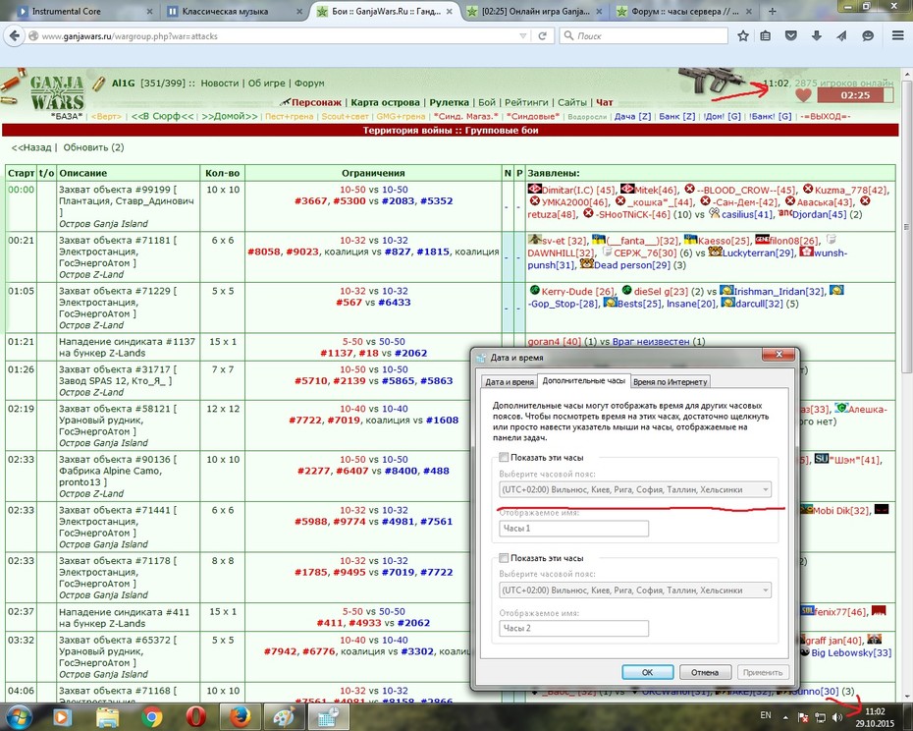This screenshot has height=731, width=913.
Task: Open the downloads arrow icon
Action: click(817, 36)
